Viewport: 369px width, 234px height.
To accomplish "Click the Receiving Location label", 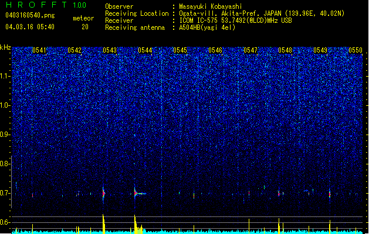I will (137, 13).
